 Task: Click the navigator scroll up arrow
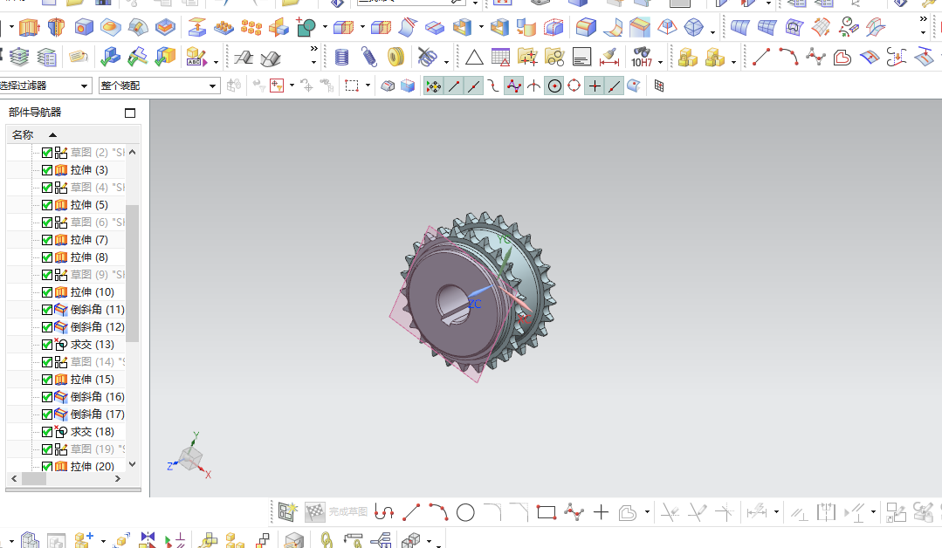pos(132,153)
